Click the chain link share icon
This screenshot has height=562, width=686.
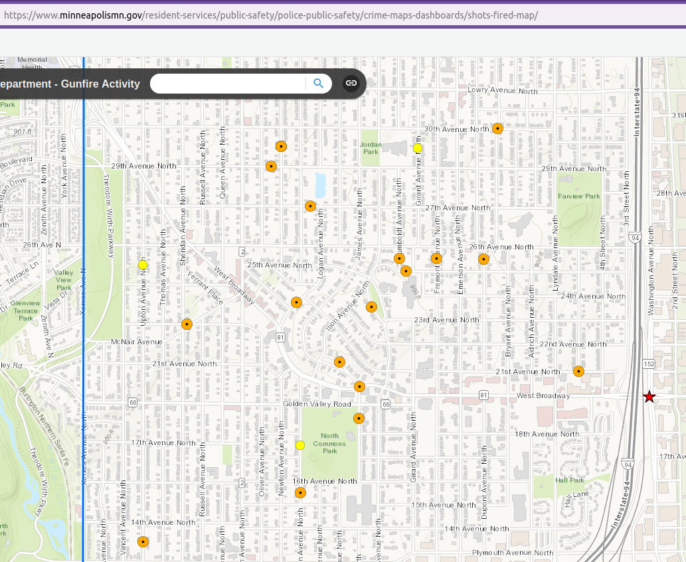pos(351,83)
